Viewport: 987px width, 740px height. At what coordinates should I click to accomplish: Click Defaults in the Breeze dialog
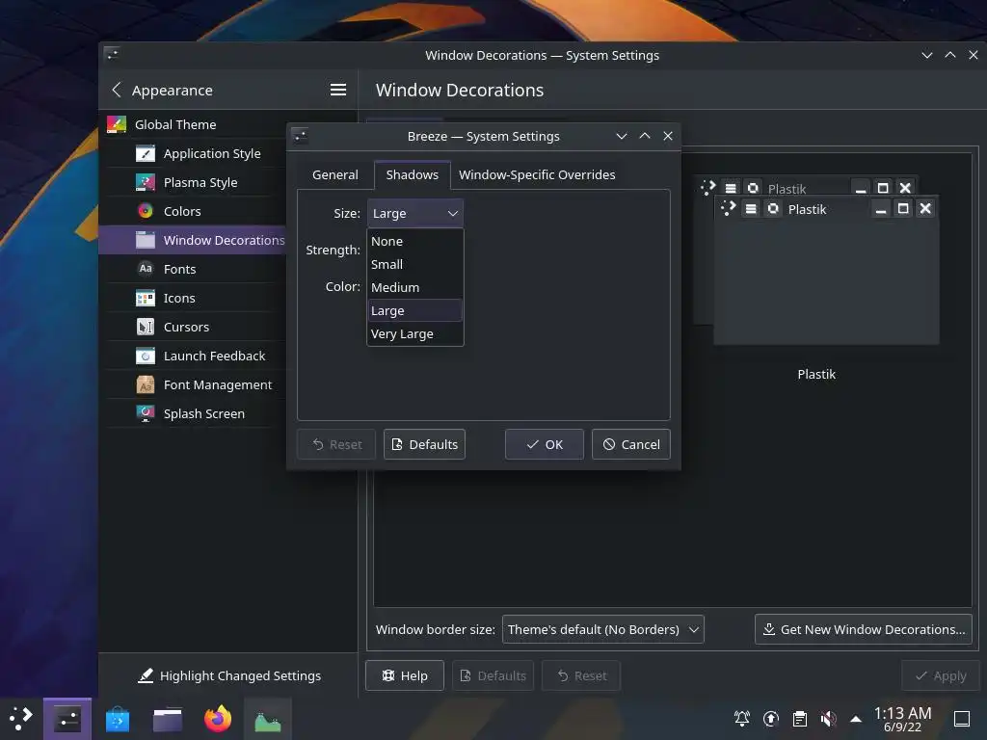pyautogui.click(x=424, y=444)
